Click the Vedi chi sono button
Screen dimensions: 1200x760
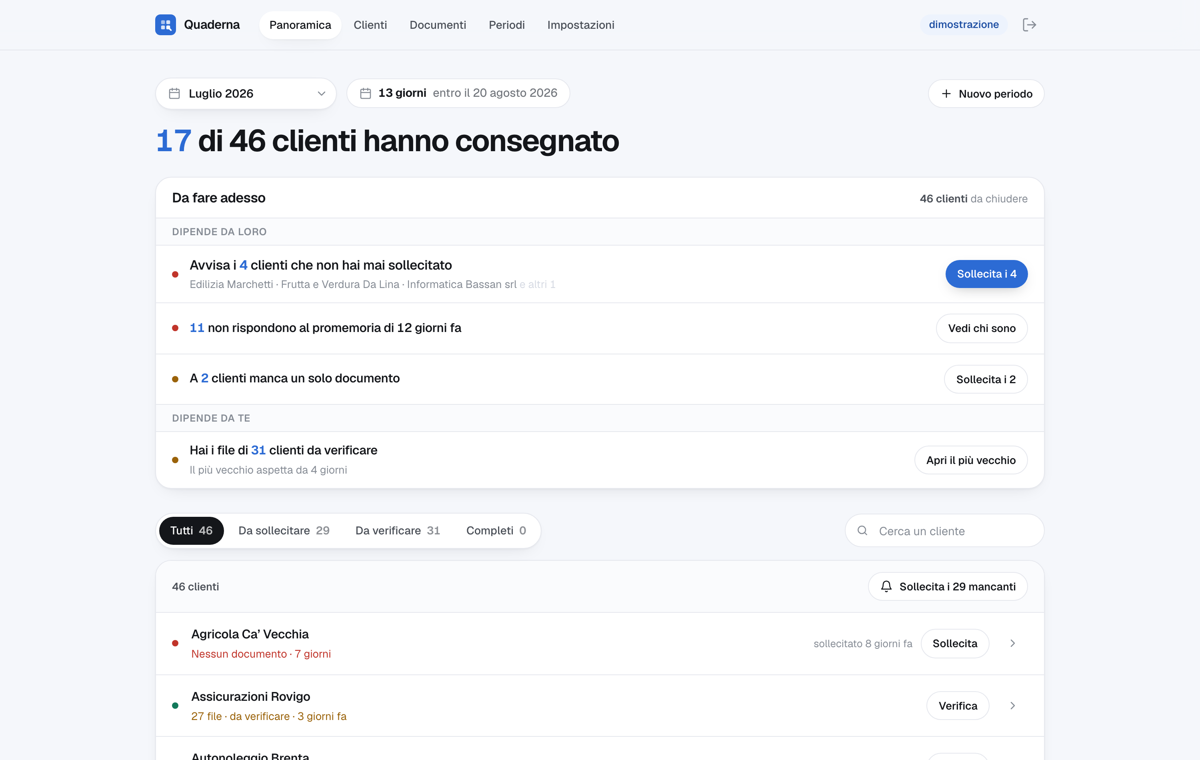click(x=981, y=328)
